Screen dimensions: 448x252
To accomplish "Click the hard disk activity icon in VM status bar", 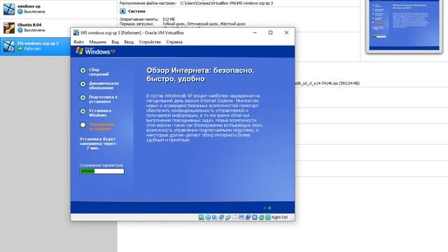I will [201, 218].
